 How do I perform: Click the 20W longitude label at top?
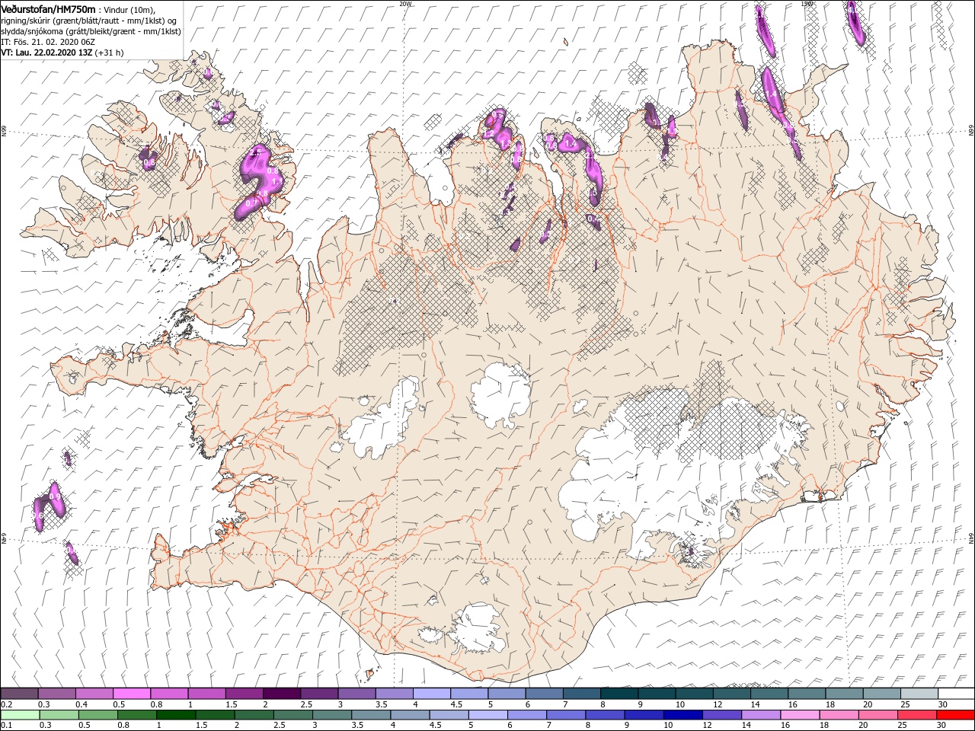click(x=404, y=4)
